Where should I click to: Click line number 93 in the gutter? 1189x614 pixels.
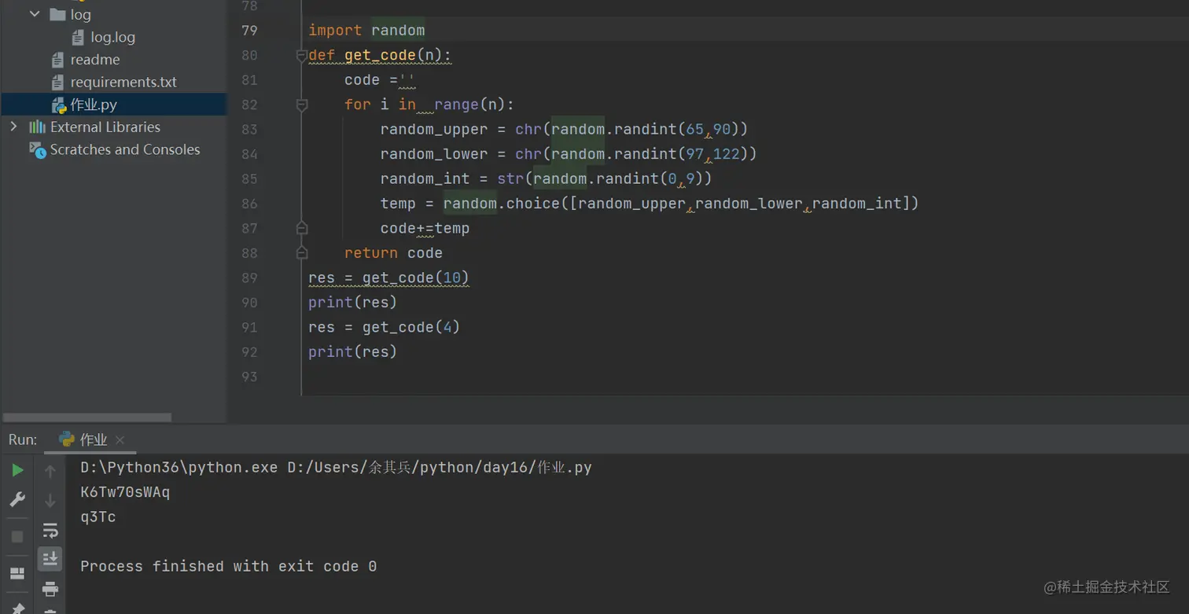point(249,377)
